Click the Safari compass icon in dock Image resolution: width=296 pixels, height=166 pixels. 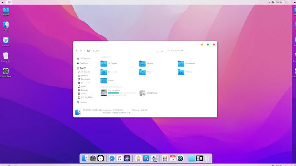tap(112, 158)
